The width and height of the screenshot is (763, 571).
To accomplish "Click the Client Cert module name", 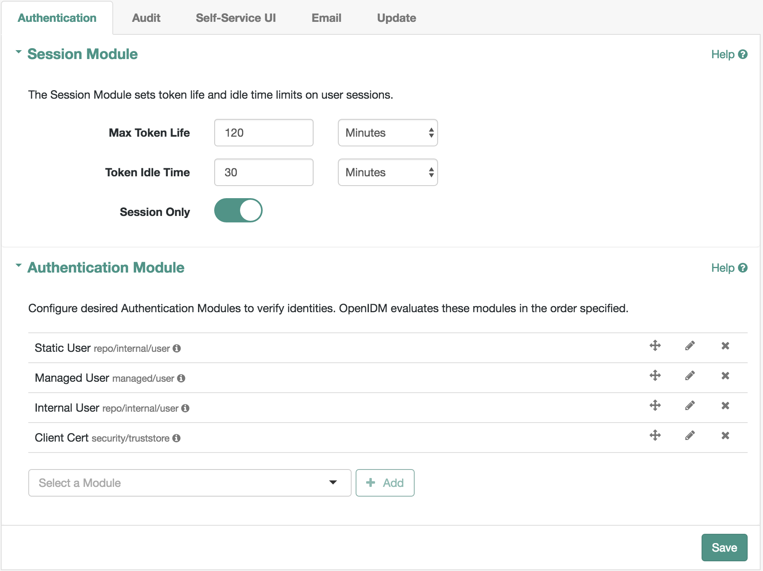I will coord(61,438).
